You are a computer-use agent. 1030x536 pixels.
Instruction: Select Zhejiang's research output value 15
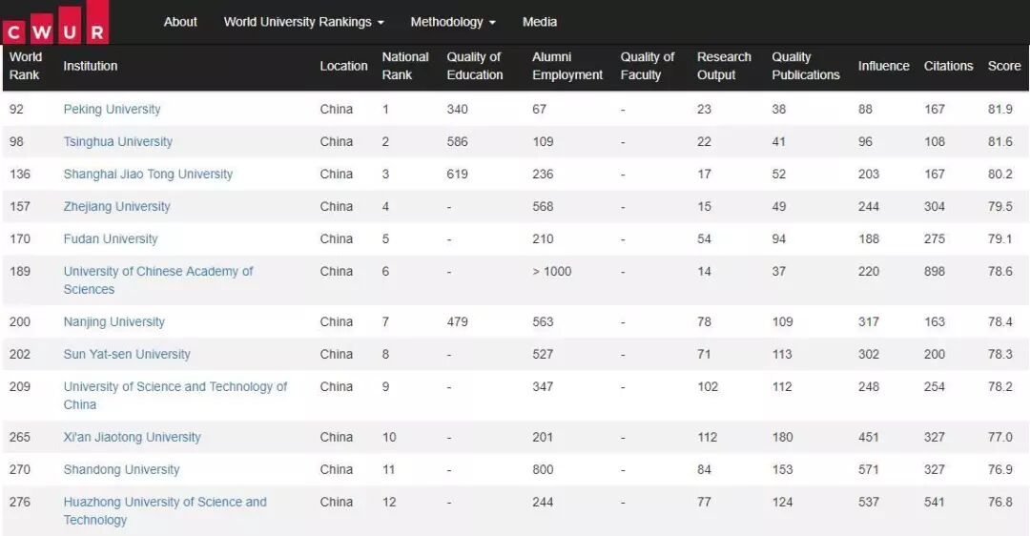tap(704, 206)
